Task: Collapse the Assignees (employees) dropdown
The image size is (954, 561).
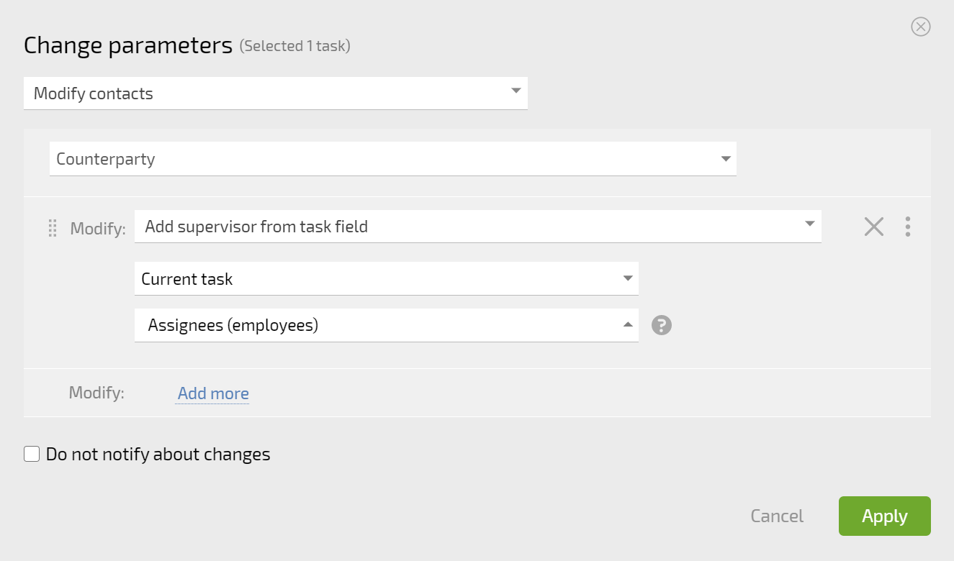Action: click(x=387, y=325)
